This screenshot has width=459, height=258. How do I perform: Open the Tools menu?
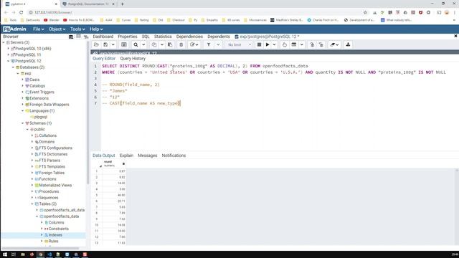(x=77, y=29)
